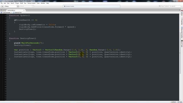Open the tab list dropdown arrow
The height and width of the screenshot is (103, 183).
pos(180,10)
